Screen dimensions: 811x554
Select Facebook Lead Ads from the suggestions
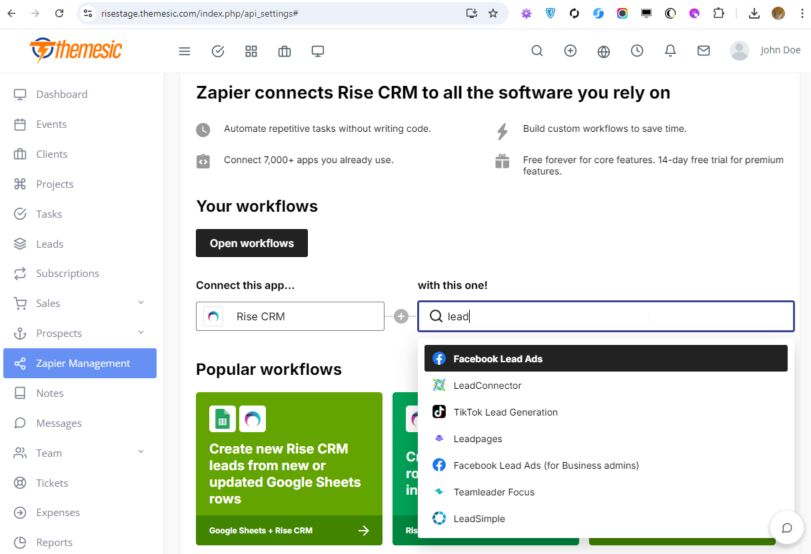[497, 358]
